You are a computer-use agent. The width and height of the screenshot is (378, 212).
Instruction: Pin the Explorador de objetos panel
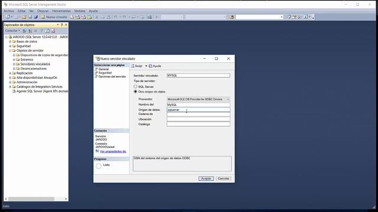(x=61, y=25)
